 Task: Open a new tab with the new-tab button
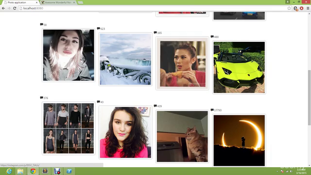[x=80, y=2]
